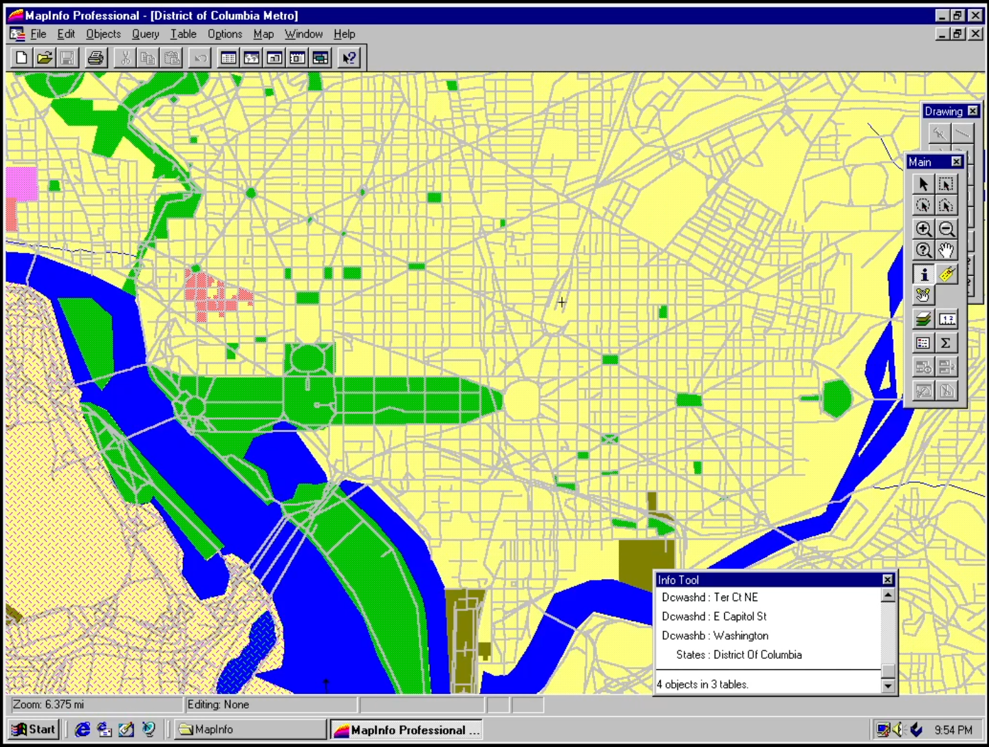Click the Save Table floppy disk icon
The width and height of the screenshot is (989, 747).
67,58
